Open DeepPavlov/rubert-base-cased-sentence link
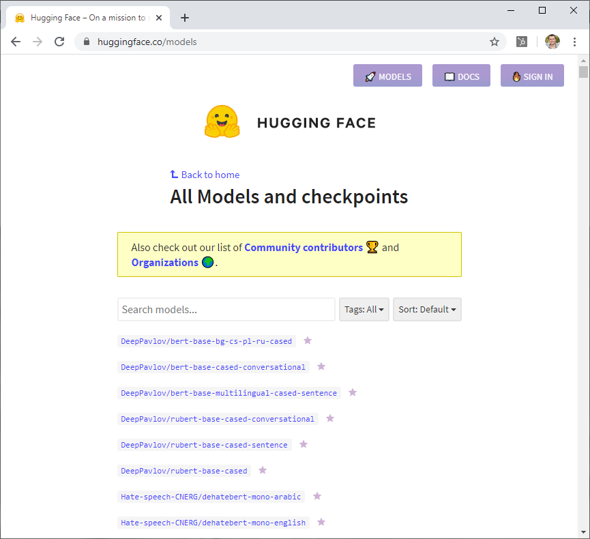590x539 pixels. [205, 445]
